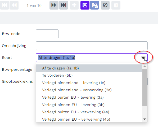Add a new record with plus icon
The height and width of the screenshot is (127, 158).
(x=74, y=5)
